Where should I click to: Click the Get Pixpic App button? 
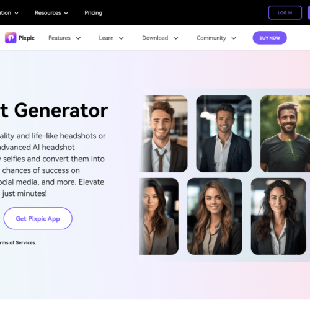(x=38, y=218)
